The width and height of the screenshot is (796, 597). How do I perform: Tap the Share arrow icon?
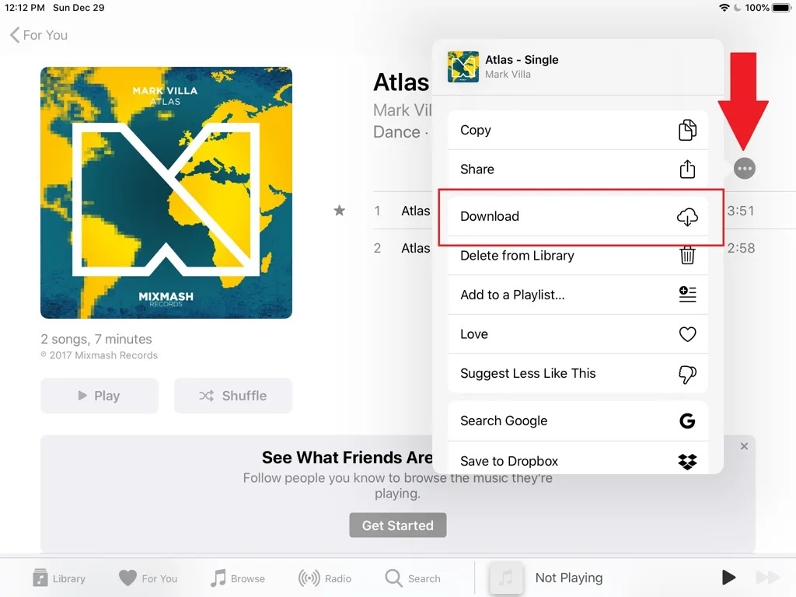[687, 169]
